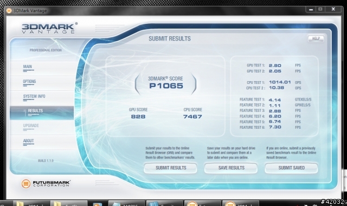
Task: Open the first 3DM folder taskbar button
Action: [31, 203]
